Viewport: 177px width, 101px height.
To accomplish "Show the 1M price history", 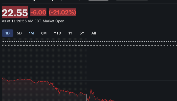I will coord(31,33).
